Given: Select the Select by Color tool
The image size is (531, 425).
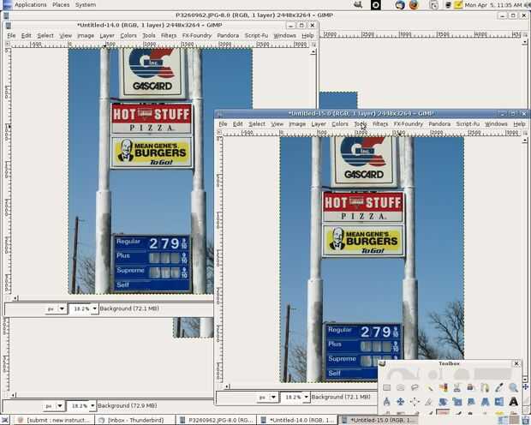Looking at the screenshot, I should (444, 387).
